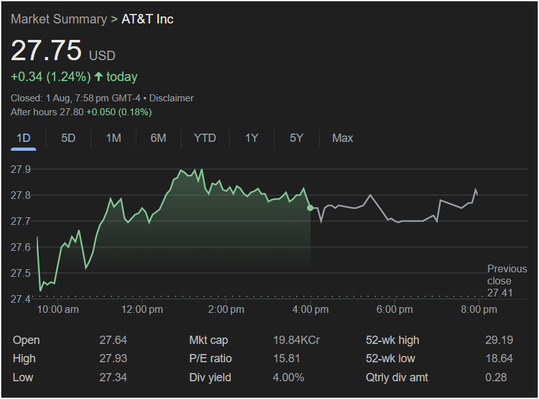
Task: Click the Open value 27.64
Action: (113, 340)
